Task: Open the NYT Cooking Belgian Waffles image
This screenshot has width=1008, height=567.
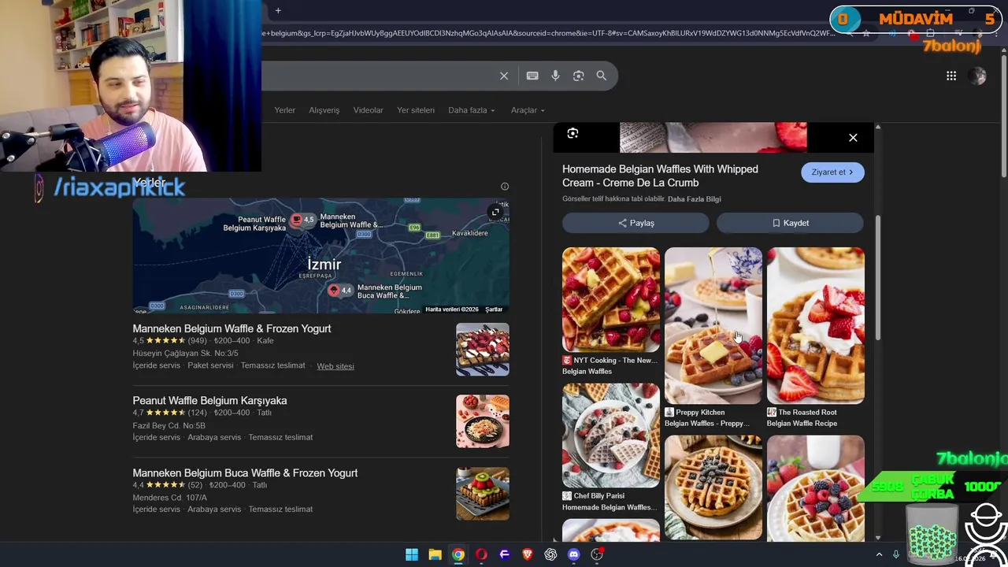Action: pos(611,300)
